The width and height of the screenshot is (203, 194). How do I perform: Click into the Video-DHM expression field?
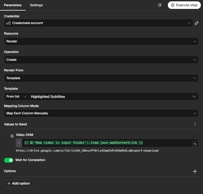[107, 143]
